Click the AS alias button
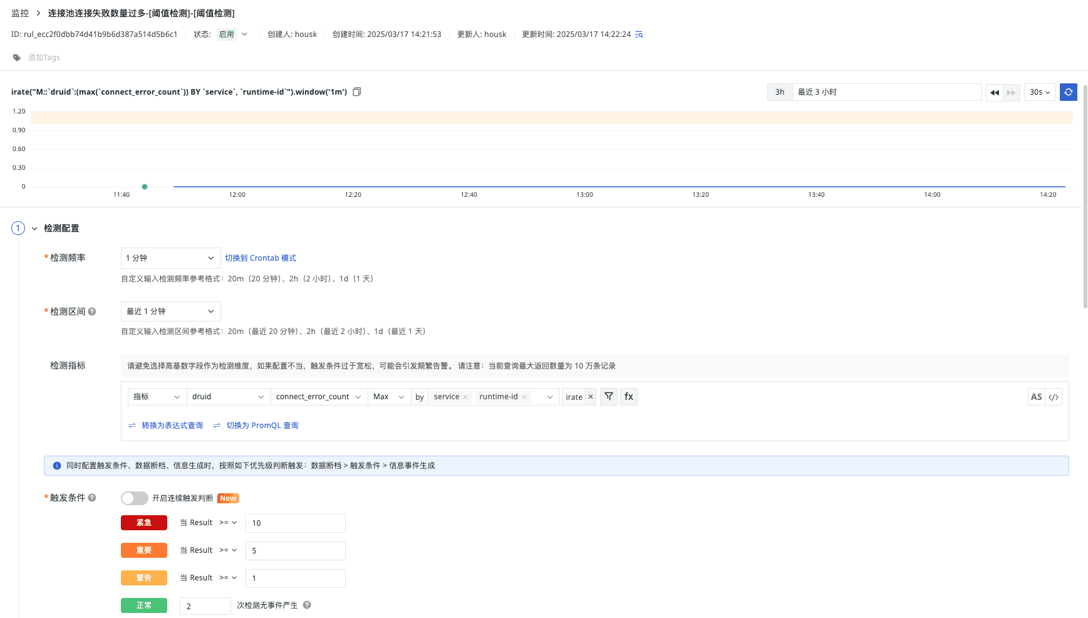The image size is (1088, 618). 1036,397
